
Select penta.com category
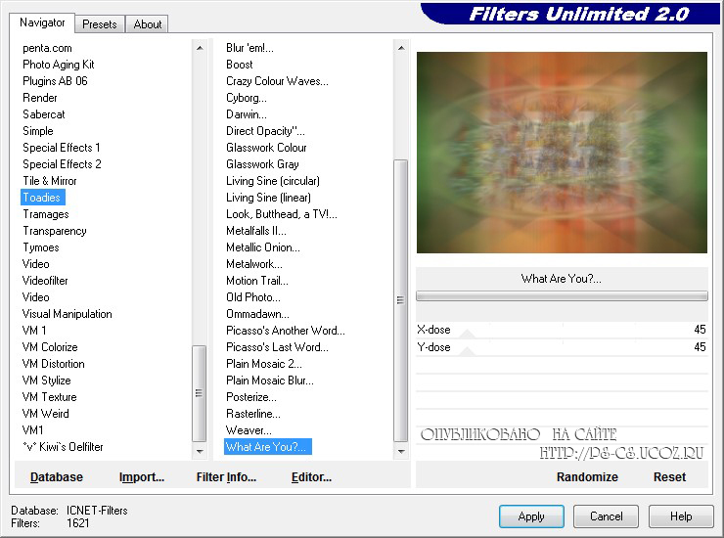coord(47,48)
